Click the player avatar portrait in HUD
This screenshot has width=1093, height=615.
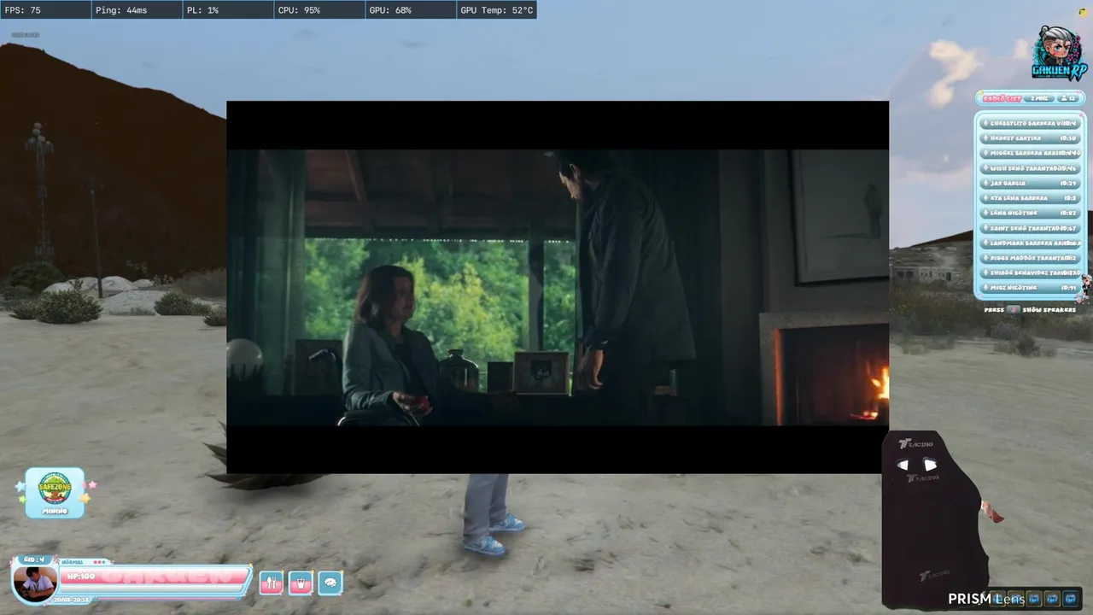tap(36, 583)
